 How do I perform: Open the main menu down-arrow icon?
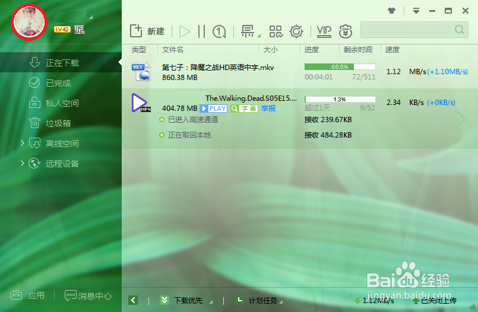(x=416, y=11)
